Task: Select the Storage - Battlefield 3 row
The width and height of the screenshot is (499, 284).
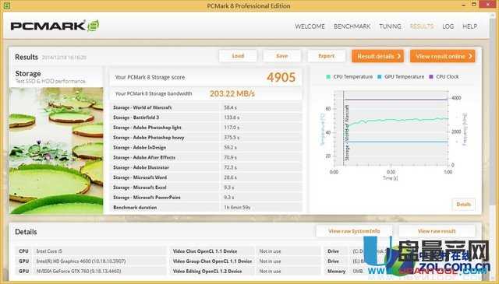Action: (206, 117)
